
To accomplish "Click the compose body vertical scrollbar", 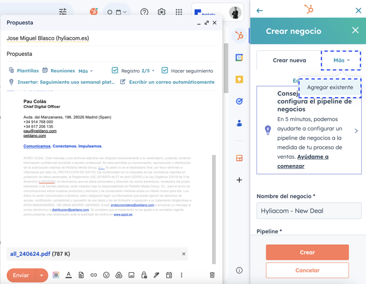I will pos(214,209).
